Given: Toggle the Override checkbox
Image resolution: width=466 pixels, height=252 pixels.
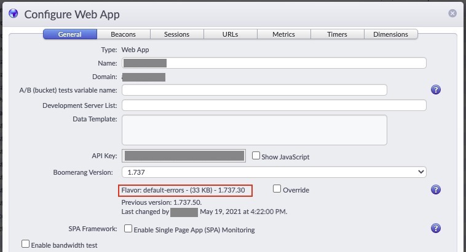Looking at the screenshot, I should (277, 189).
